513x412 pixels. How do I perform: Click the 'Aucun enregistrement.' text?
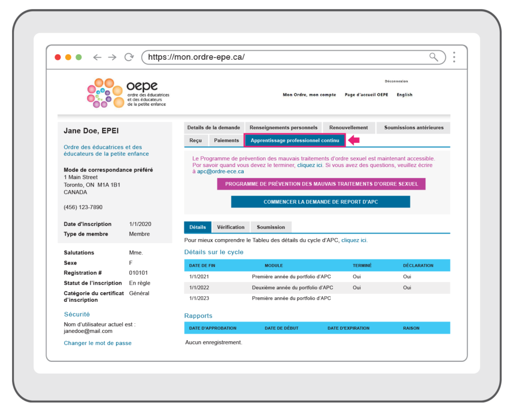click(x=213, y=342)
